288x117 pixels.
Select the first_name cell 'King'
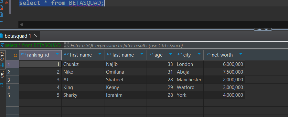click(x=83, y=87)
